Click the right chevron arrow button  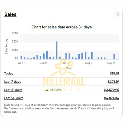tap(118, 14)
